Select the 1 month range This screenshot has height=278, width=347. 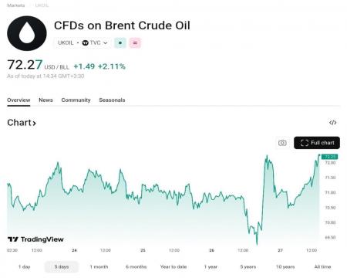[x=99, y=267]
